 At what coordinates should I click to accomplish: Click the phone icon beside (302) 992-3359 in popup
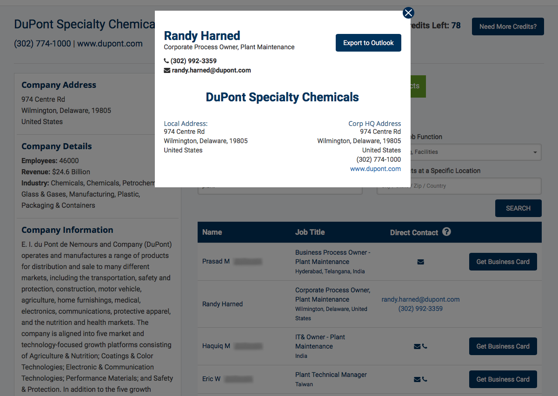166,61
